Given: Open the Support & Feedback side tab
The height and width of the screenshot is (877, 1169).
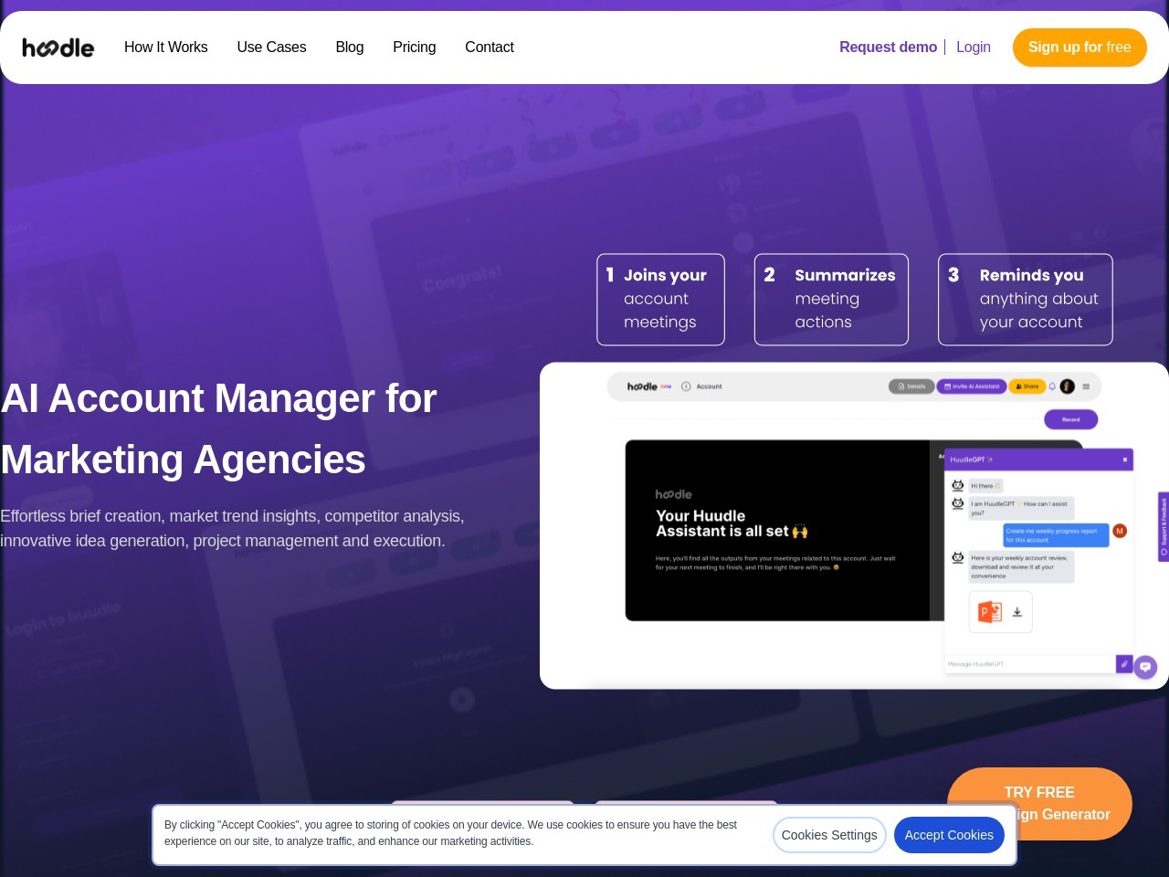Looking at the screenshot, I should (1164, 527).
